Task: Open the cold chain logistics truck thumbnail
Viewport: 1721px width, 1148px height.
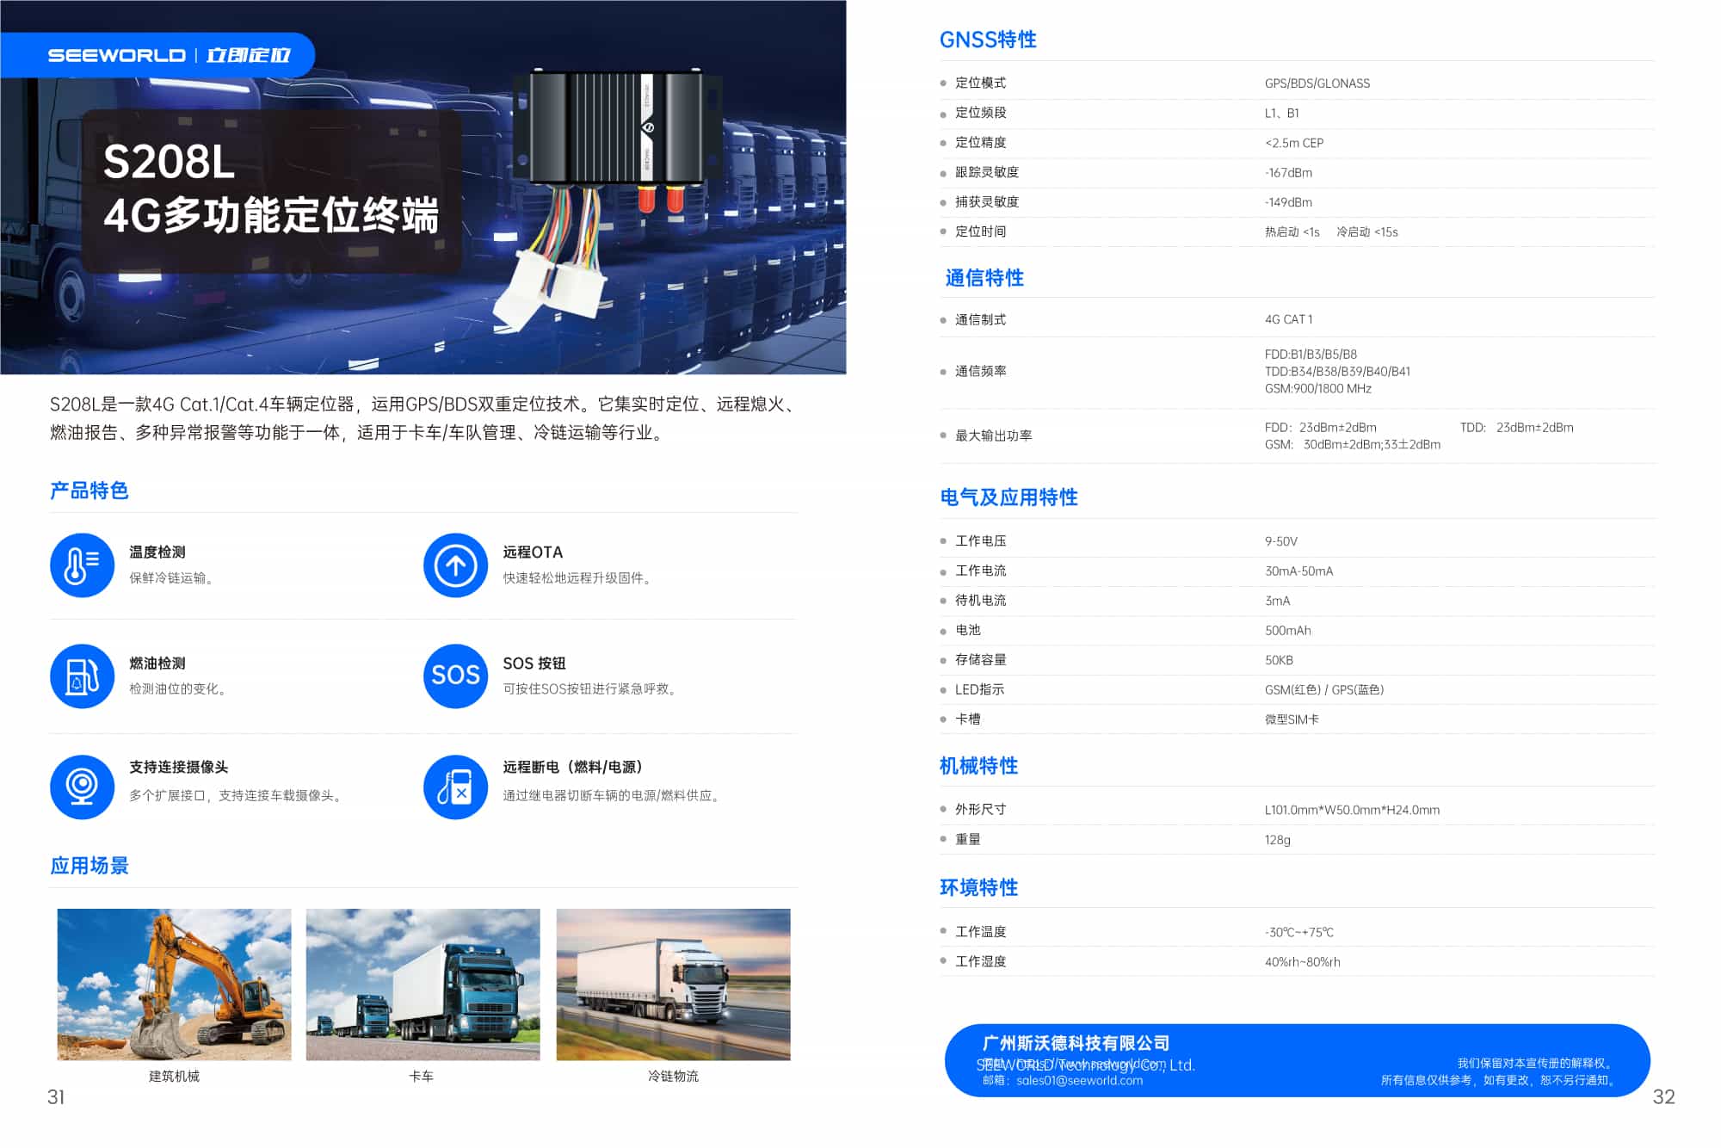Action: click(673, 984)
